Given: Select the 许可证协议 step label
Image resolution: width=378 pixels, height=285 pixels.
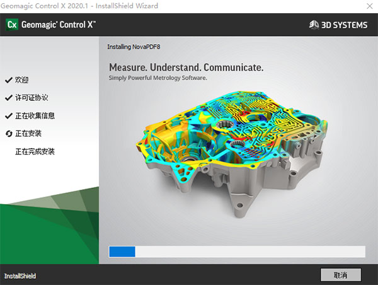Looking at the screenshot, I should tap(31, 98).
